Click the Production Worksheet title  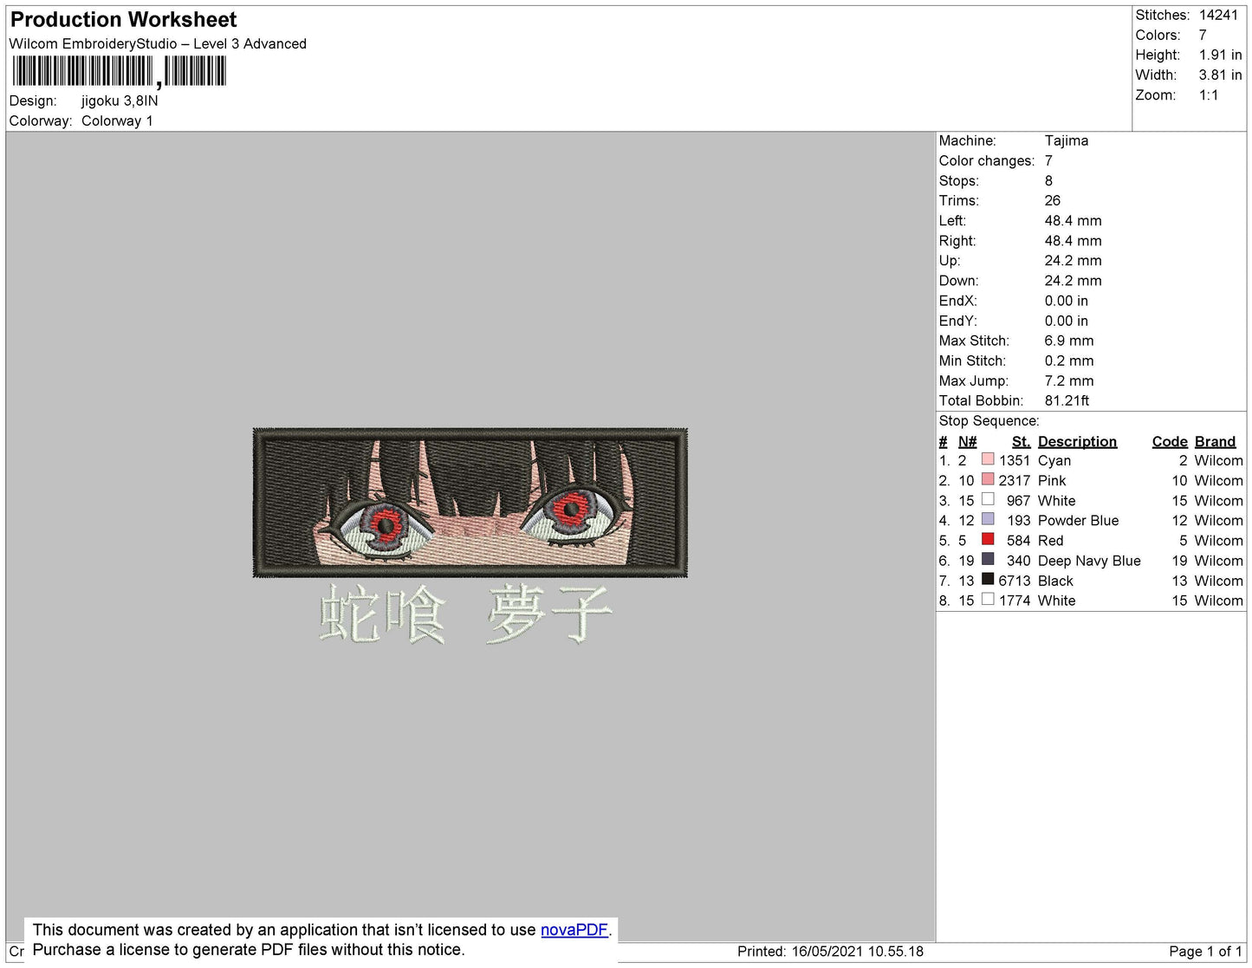coord(123,19)
